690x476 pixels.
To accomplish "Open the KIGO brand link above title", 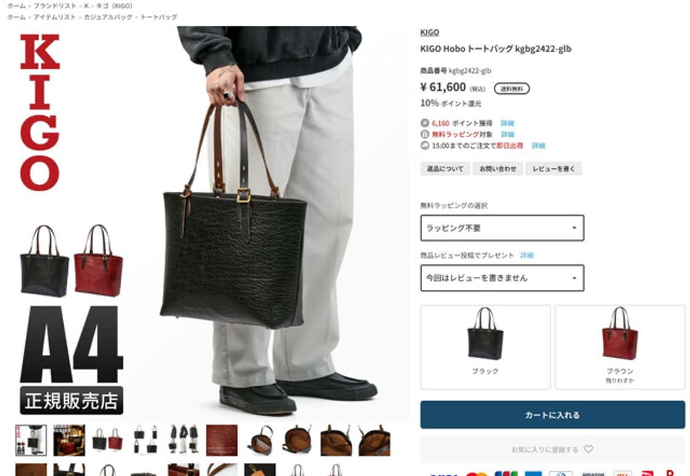I will coord(429,32).
